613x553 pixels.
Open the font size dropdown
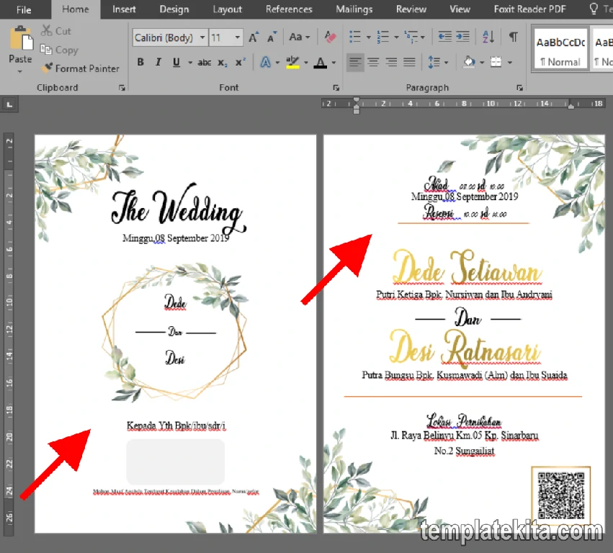pyautogui.click(x=237, y=37)
